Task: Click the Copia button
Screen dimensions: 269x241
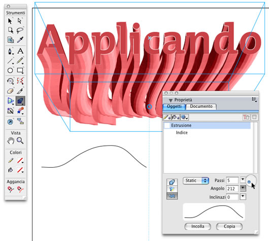Action: click(229, 226)
